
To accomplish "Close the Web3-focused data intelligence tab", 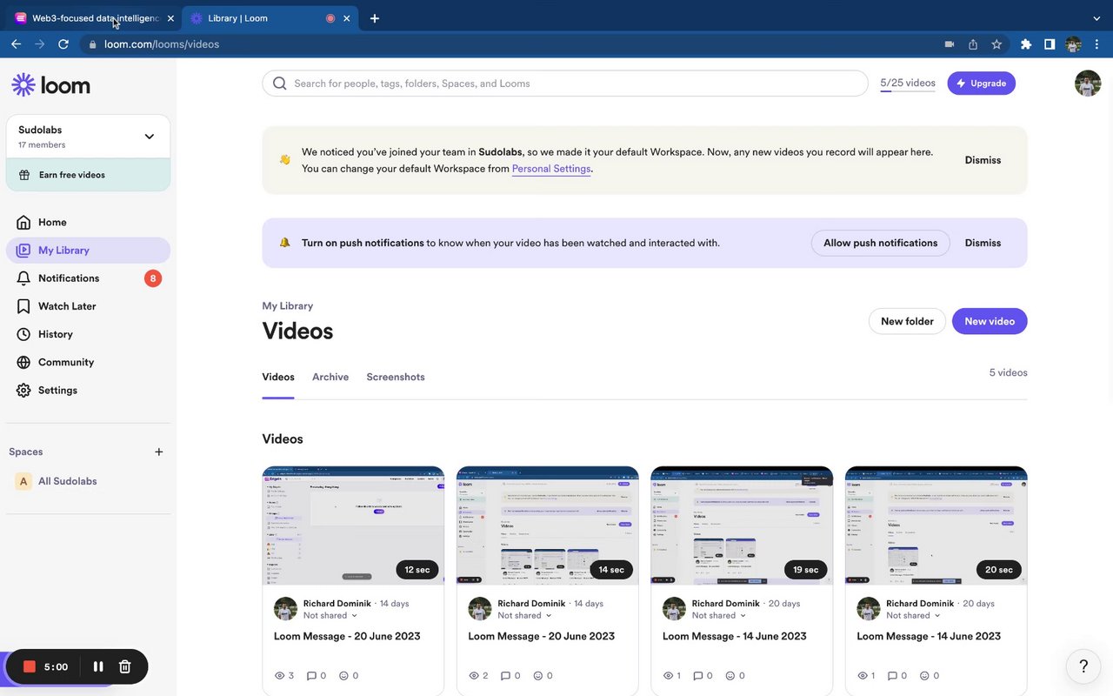I will (x=170, y=18).
